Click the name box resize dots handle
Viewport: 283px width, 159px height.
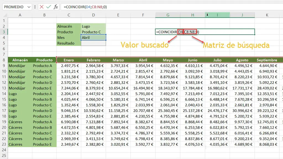(35, 7)
